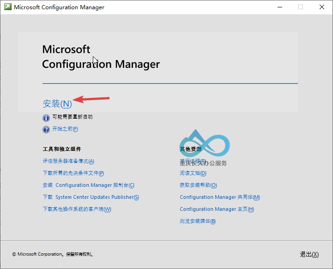Image resolution: width=333 pixels, height=269 pixels.
Task: Open 阅读文档(D) link
Action: [193, 173]
